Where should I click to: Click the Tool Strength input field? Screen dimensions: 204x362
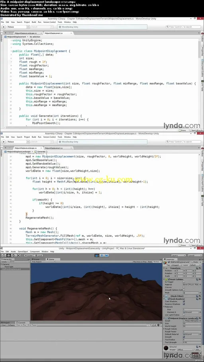pos(192,342)
